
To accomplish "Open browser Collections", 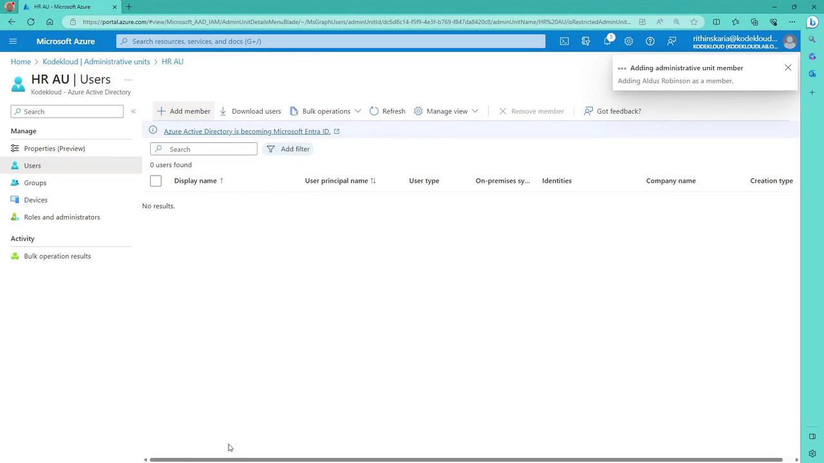I will pyautogui.click(x=754, y=22).
